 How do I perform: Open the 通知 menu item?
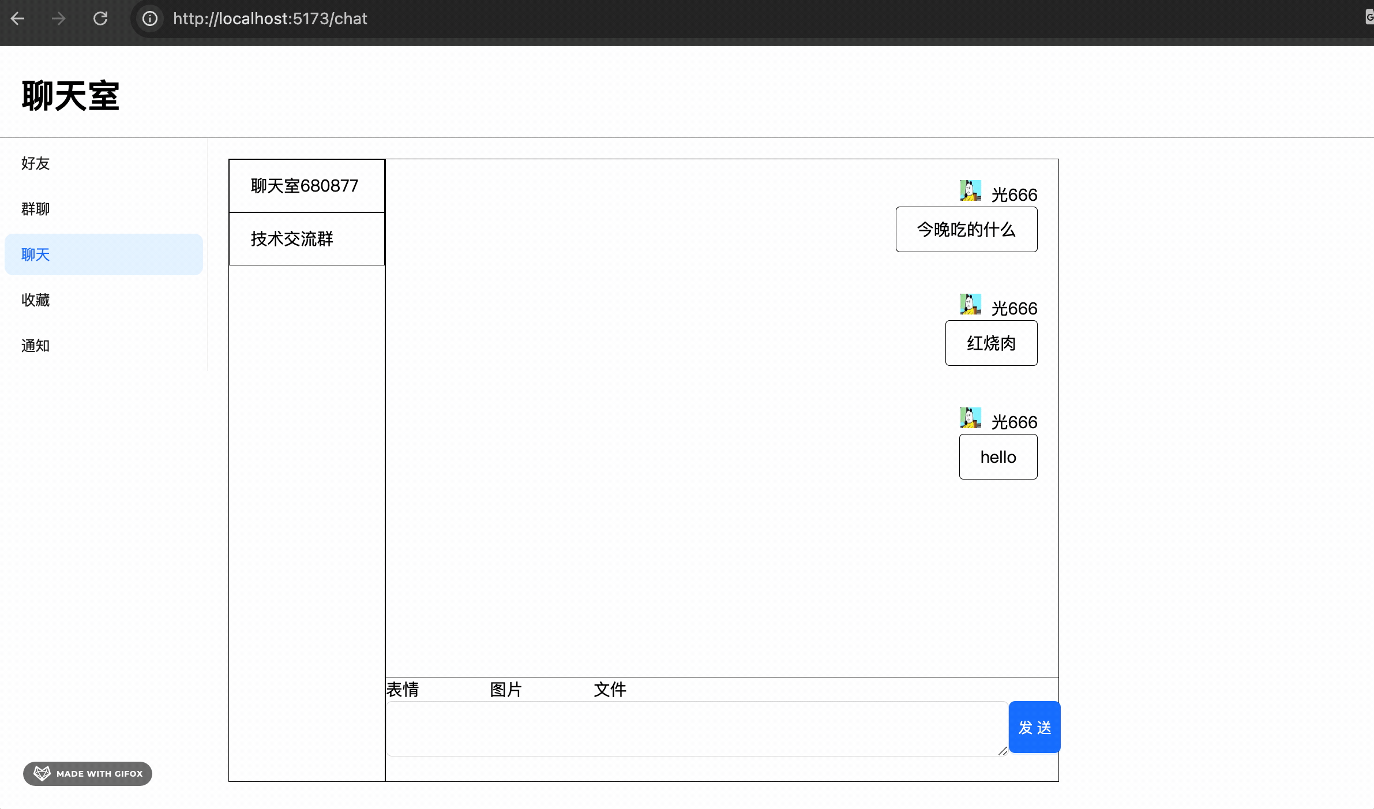(x=36, y=346)
